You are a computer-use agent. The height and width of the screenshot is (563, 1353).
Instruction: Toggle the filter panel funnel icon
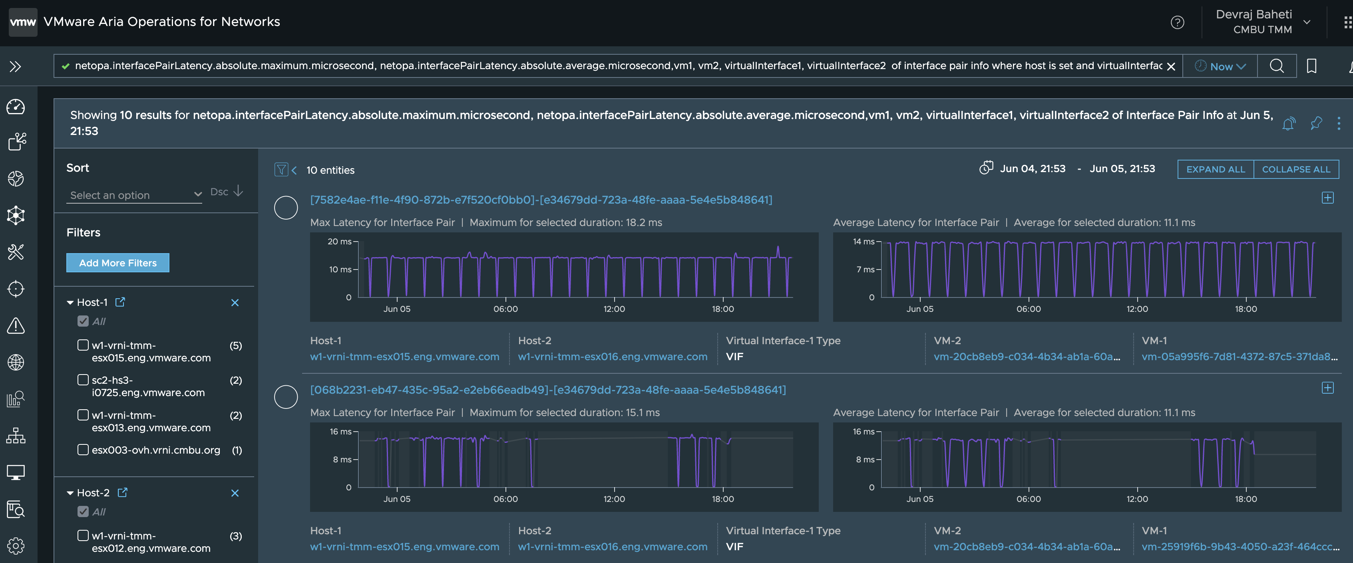[x=281, y=169]
